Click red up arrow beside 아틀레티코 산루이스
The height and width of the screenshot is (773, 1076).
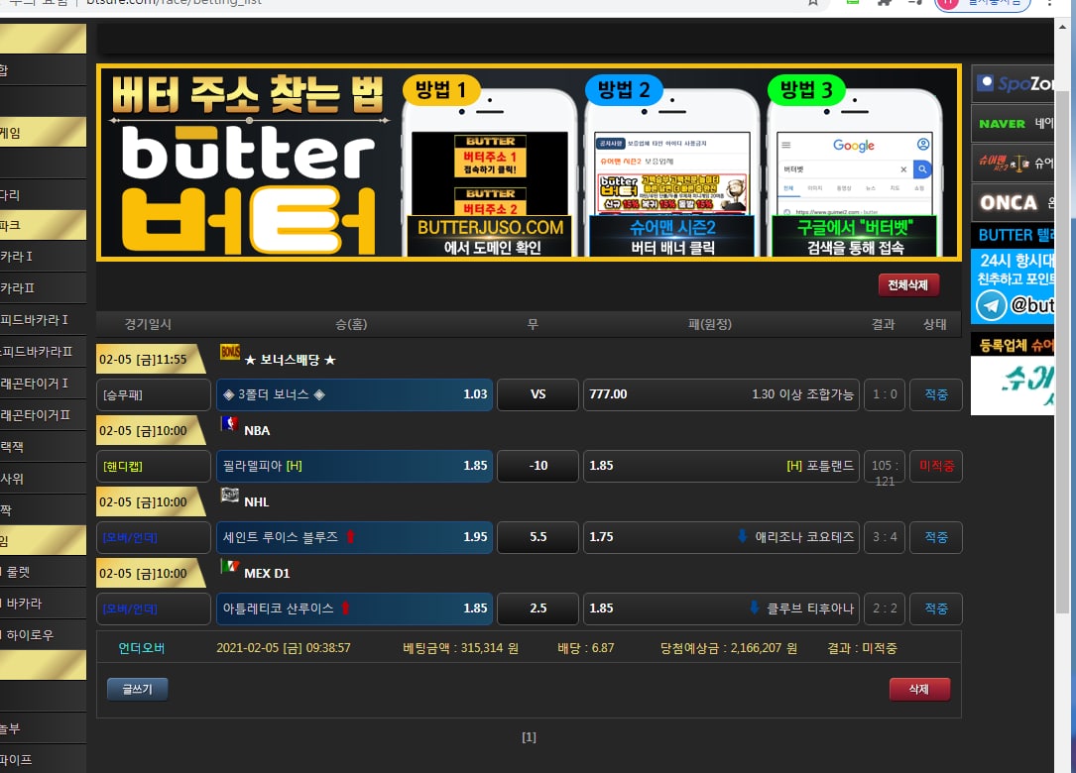point(346,608)
